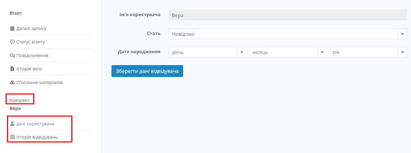Viewport: 411px width, 153px height.
Task: Click the list icon beside Історія відвідувань
Action: [12, 137]
